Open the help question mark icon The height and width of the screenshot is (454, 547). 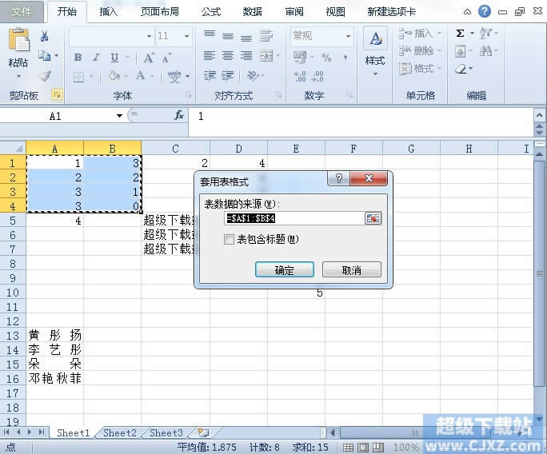(x=485, y=11)
